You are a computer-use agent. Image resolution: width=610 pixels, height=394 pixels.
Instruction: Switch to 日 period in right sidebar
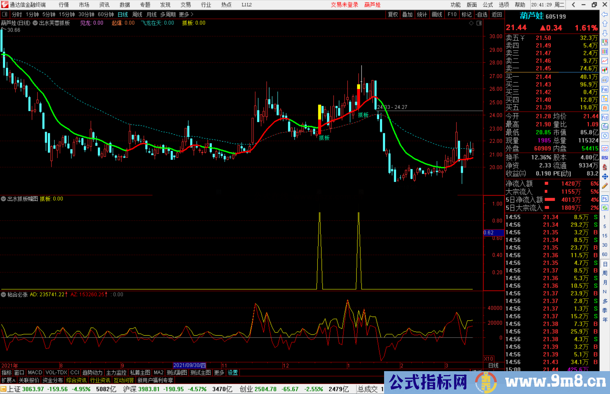pyautogui.click(x=605, y=264)
